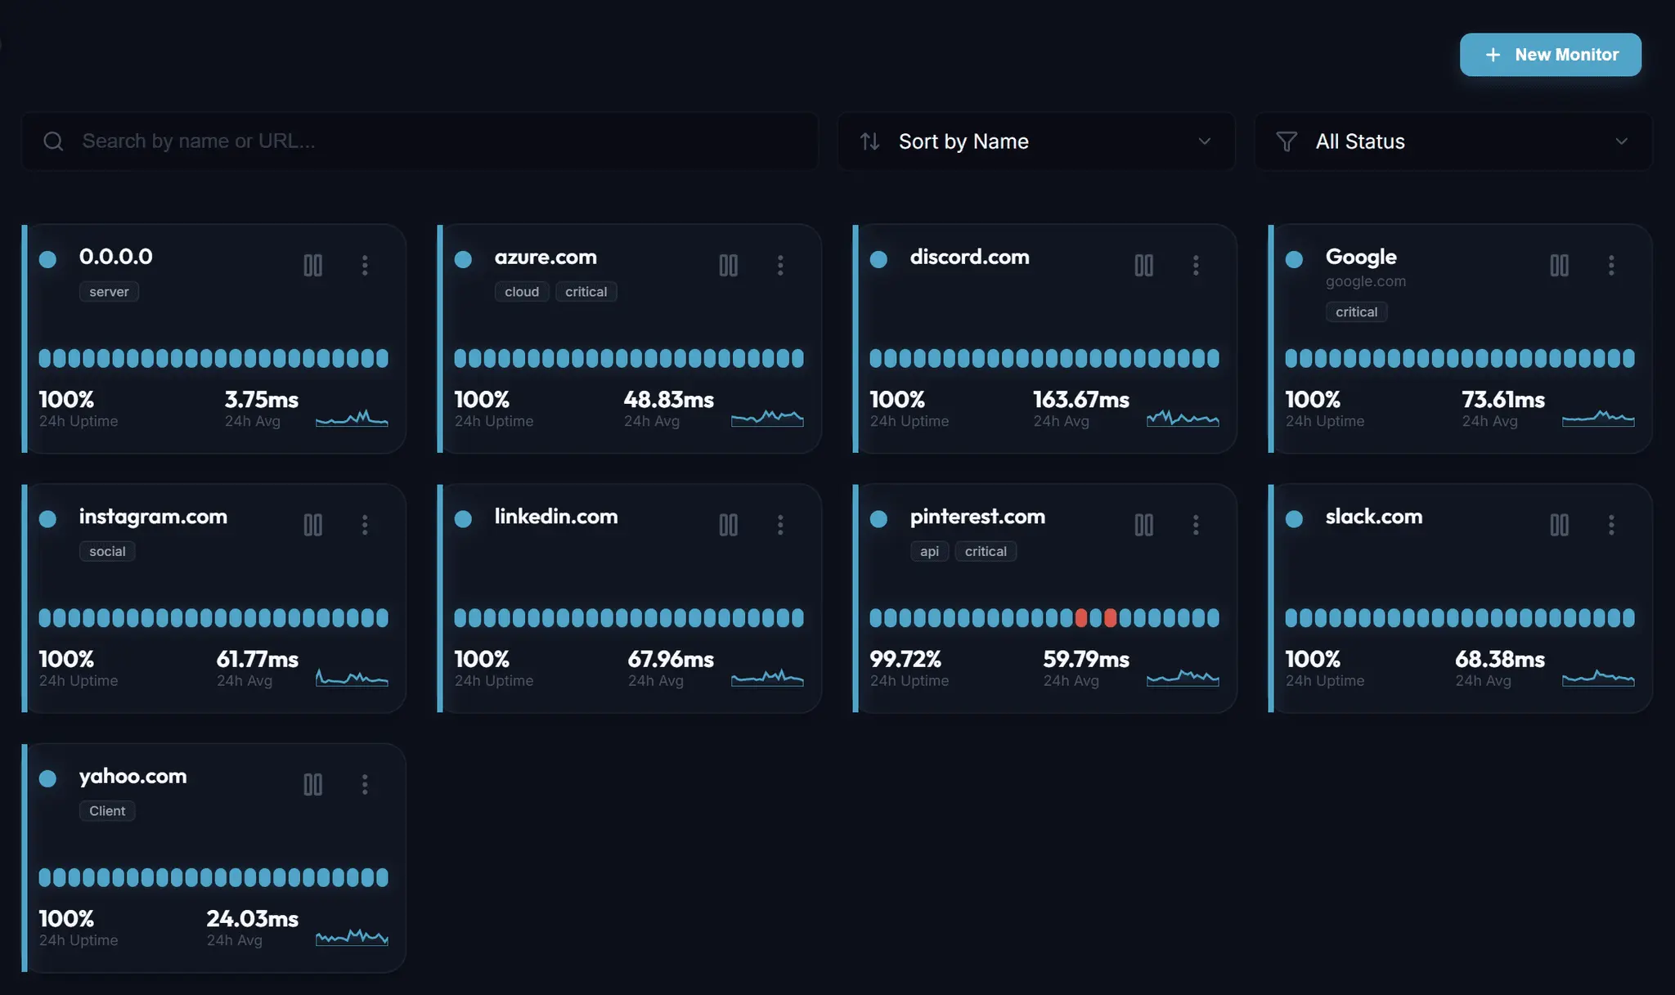
Task: Click the 99.72% uptime value
Action: tap(905, 659)
